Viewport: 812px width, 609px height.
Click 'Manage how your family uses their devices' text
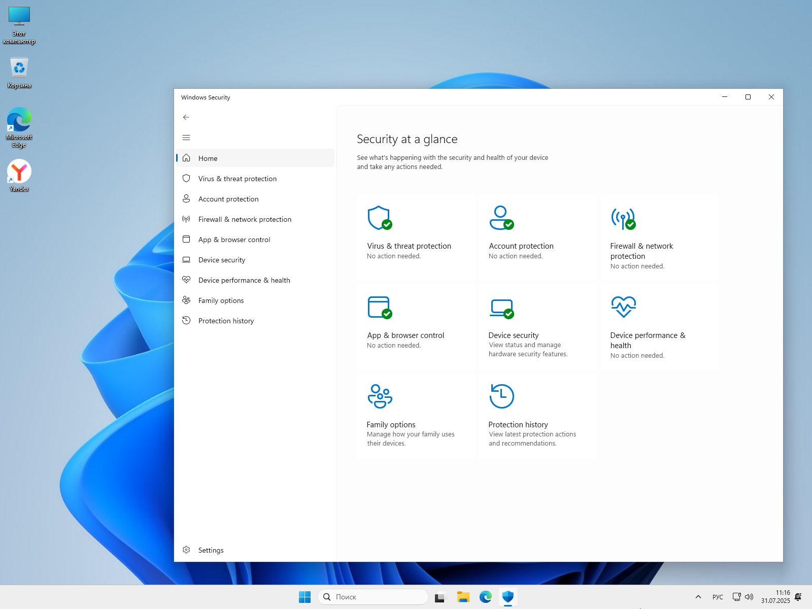tap(411, 439)
